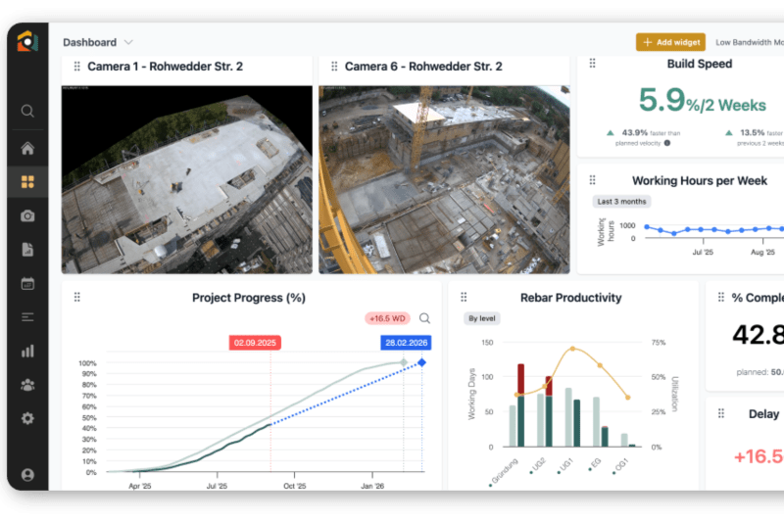
Task: Click the Low Bandwidth Mode label
Action: [x=750, y=42]
